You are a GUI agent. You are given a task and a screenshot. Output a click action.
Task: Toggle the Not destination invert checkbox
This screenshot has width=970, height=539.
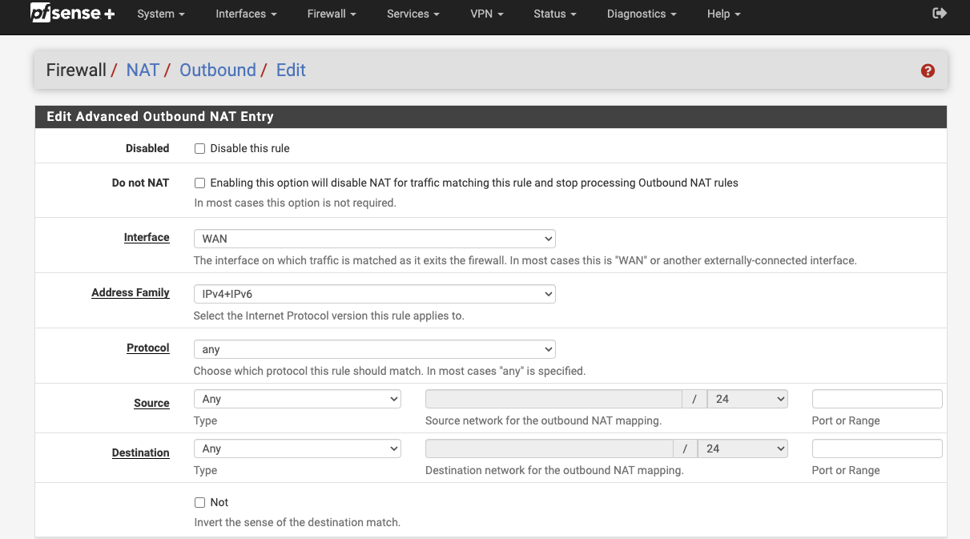pos(200,503)
